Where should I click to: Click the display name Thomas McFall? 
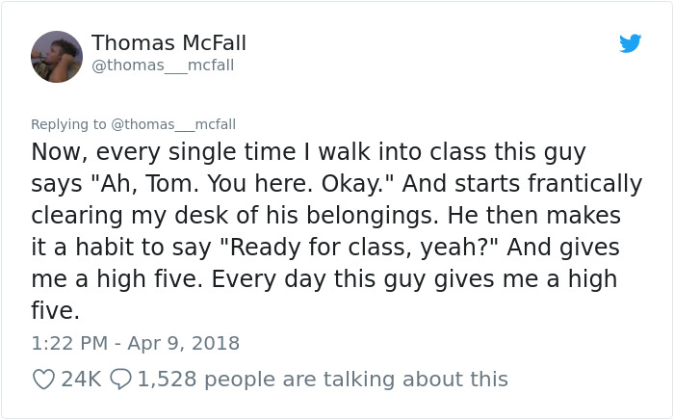pos(168,43)
